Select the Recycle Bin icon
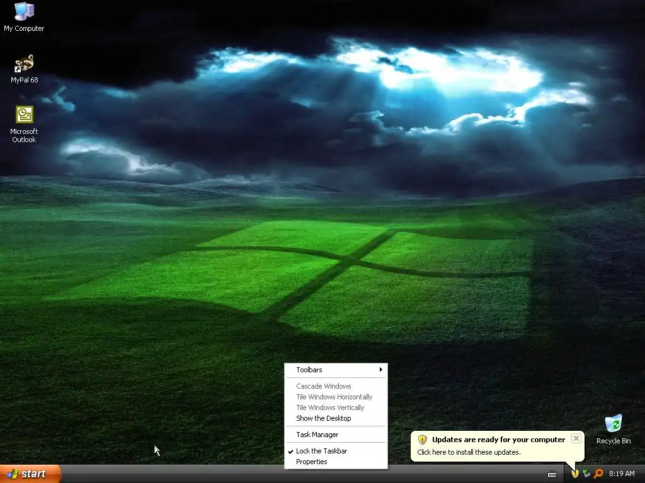Viewport: 645px width, 483px height. pyautogui.click(x=614, y=429)
